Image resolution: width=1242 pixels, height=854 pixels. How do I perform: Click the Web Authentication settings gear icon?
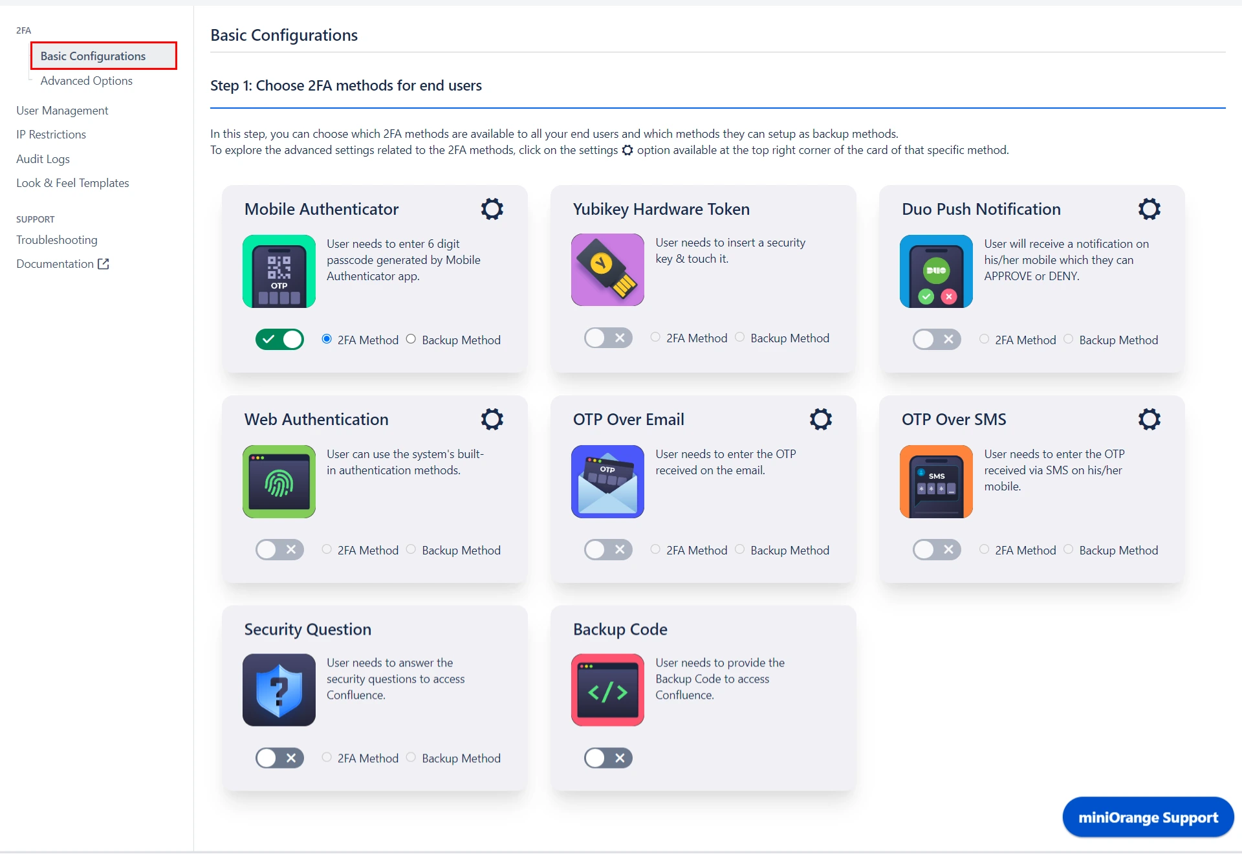(493, 419)
